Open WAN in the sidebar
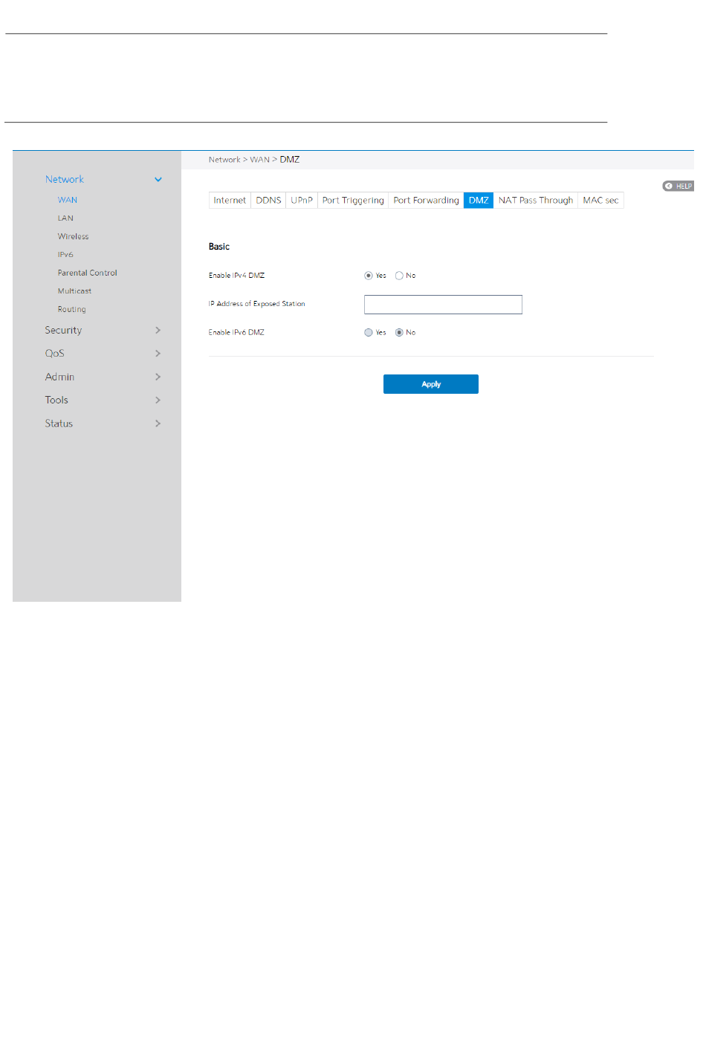The width and height of the screenshot is (706, 1055). (68, 201)
